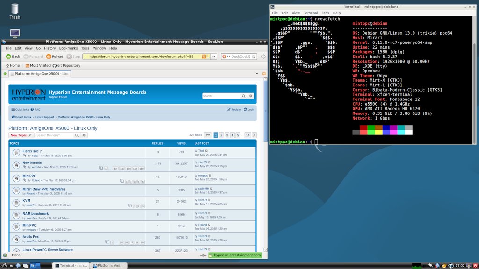Click the hot topic icon for Arctic Fox
This screenshot has height=269, width=479.
click(x=16, y=239)
